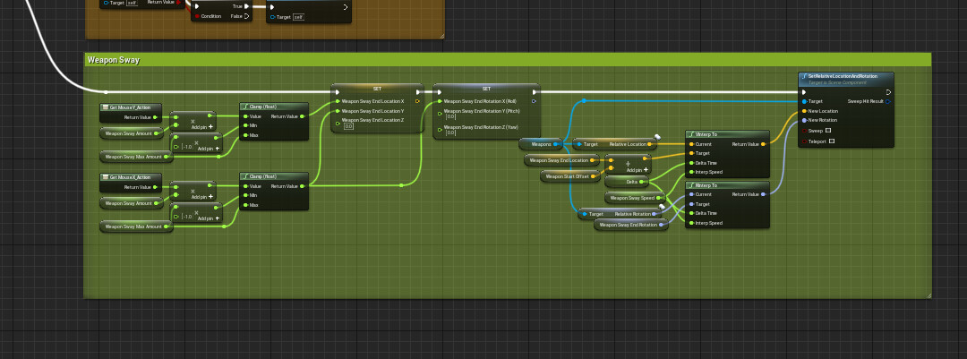
Task: Click the RInterp To function icon
Action: click(x=690, y=185)
